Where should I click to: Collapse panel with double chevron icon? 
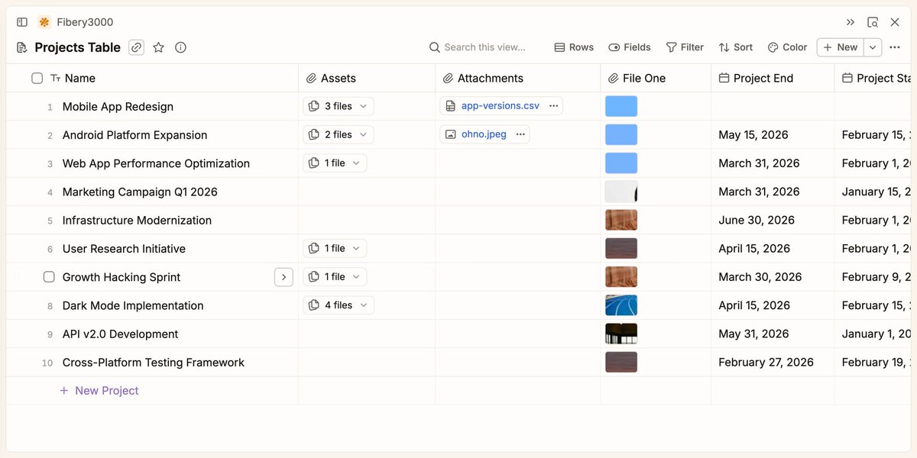(x=851, y=22)
